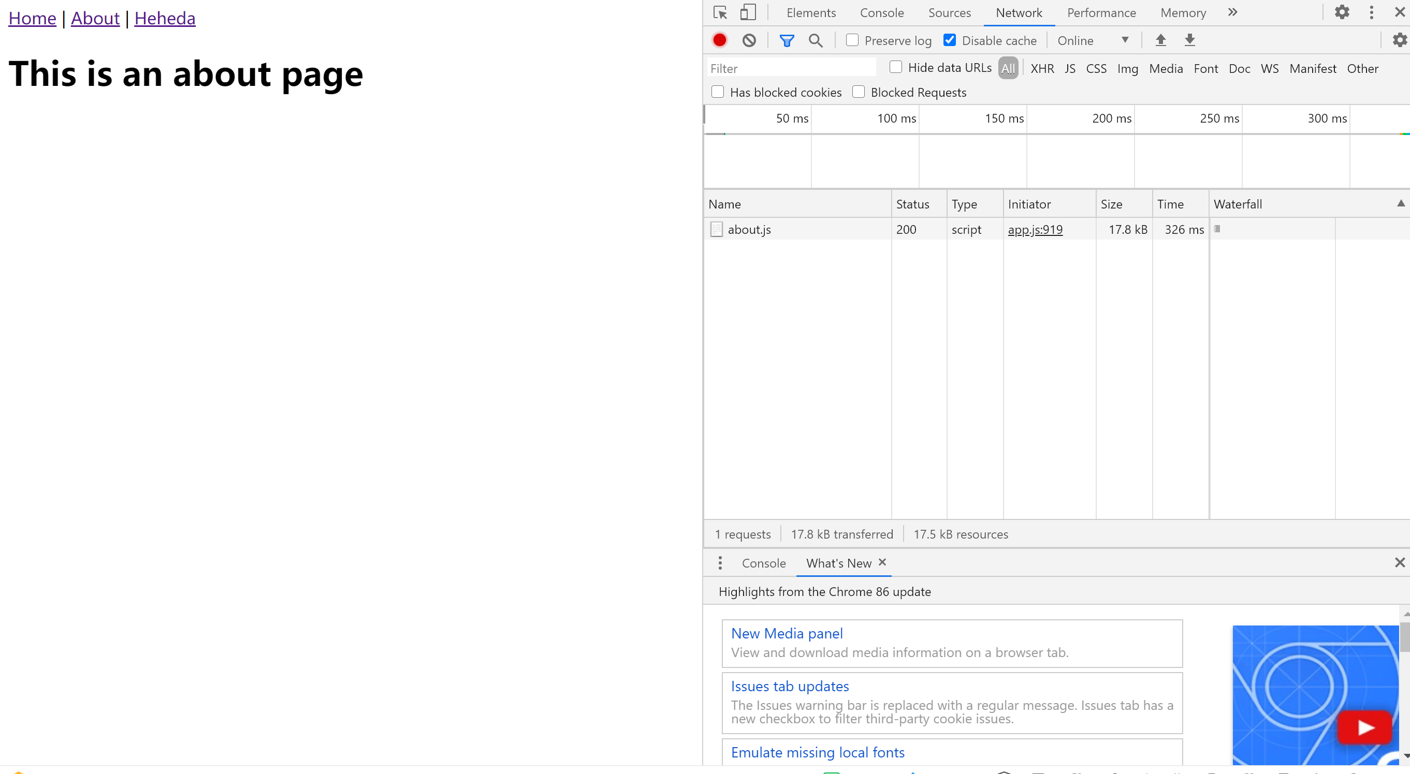
Task: Open the app.js:919 initiator link
Action: (x=1035, y=230)
